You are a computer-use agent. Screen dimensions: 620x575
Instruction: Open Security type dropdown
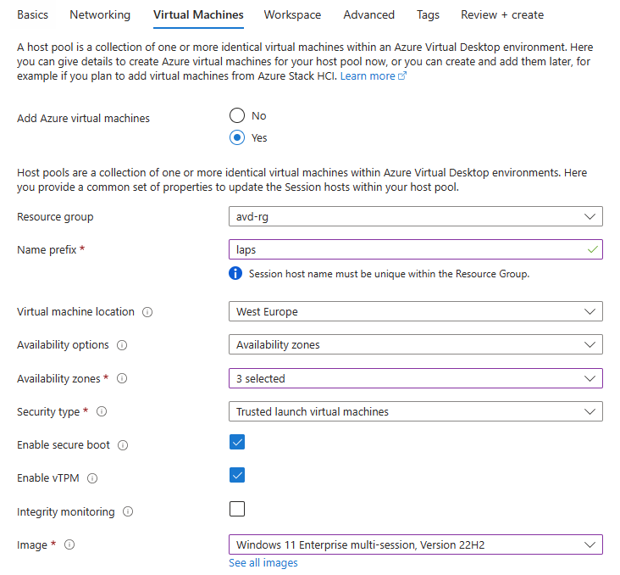click(416, 412)
